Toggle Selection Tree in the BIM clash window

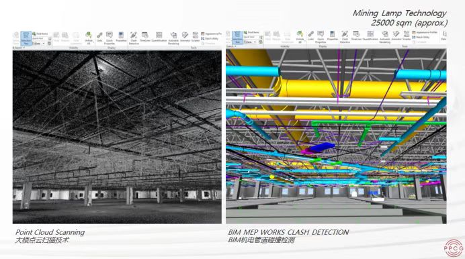(237, 38)
